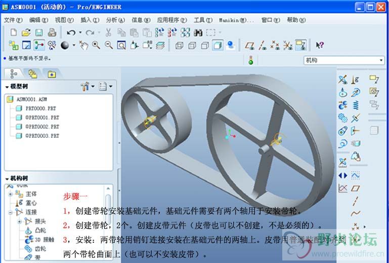Toggle the spin center display
This screenshot has width=389, height=263.
tap(39, 45)
